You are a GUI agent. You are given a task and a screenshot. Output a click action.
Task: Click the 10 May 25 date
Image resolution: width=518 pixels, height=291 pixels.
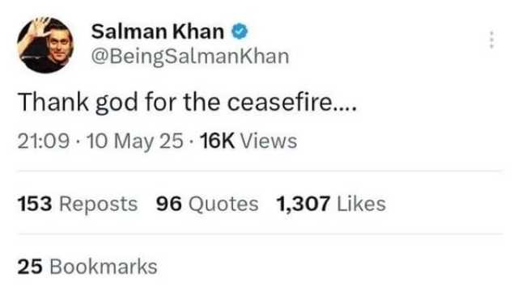pos(134,141)
